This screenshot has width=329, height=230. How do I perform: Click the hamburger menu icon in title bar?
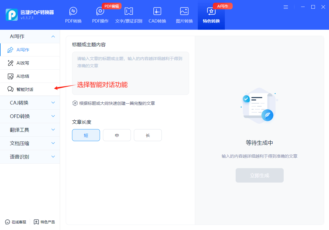click(286, 7)
